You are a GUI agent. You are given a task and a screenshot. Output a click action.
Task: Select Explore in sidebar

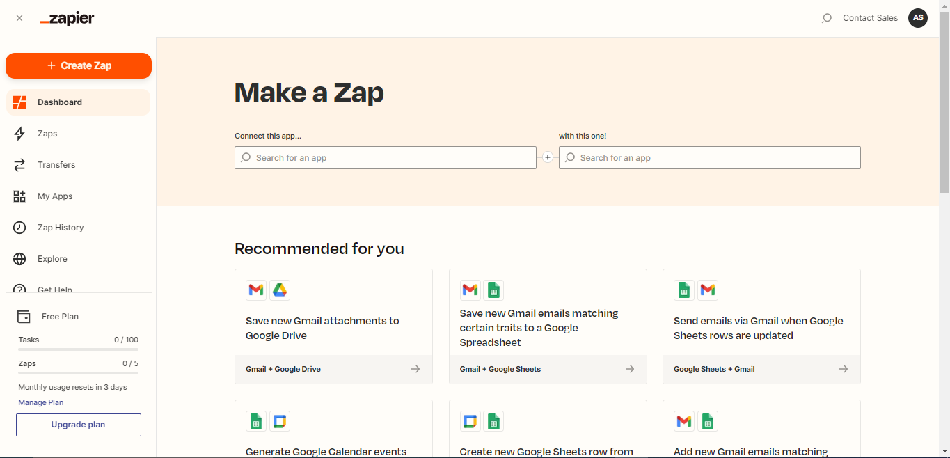(x=78, y=259)
